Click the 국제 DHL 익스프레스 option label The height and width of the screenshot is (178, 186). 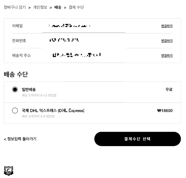click(53, 111)
